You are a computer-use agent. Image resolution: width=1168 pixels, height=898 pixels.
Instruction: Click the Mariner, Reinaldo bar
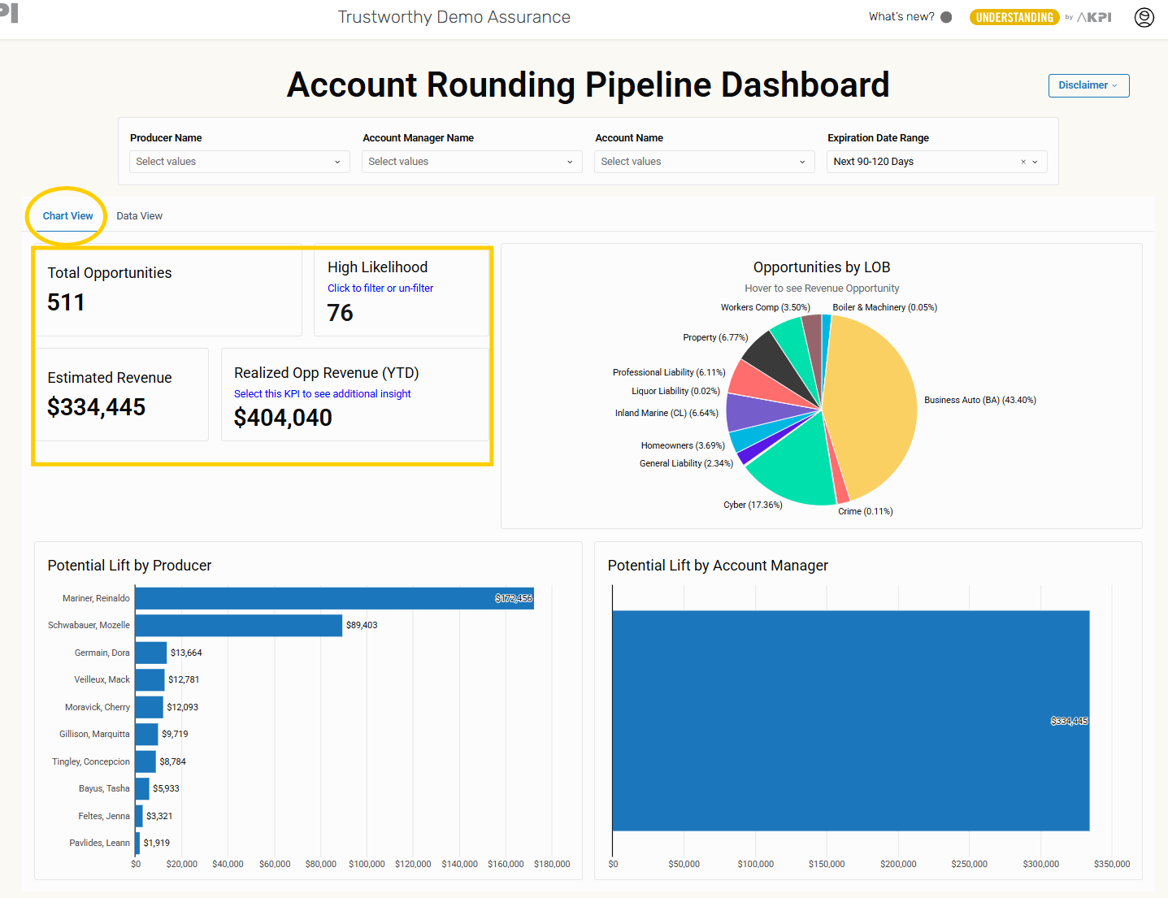pos(333,598)
